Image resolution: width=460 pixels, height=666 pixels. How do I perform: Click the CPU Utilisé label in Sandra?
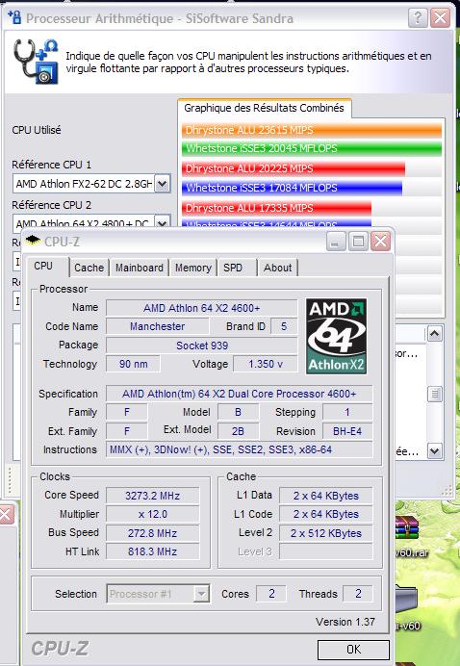pos(37,130)
